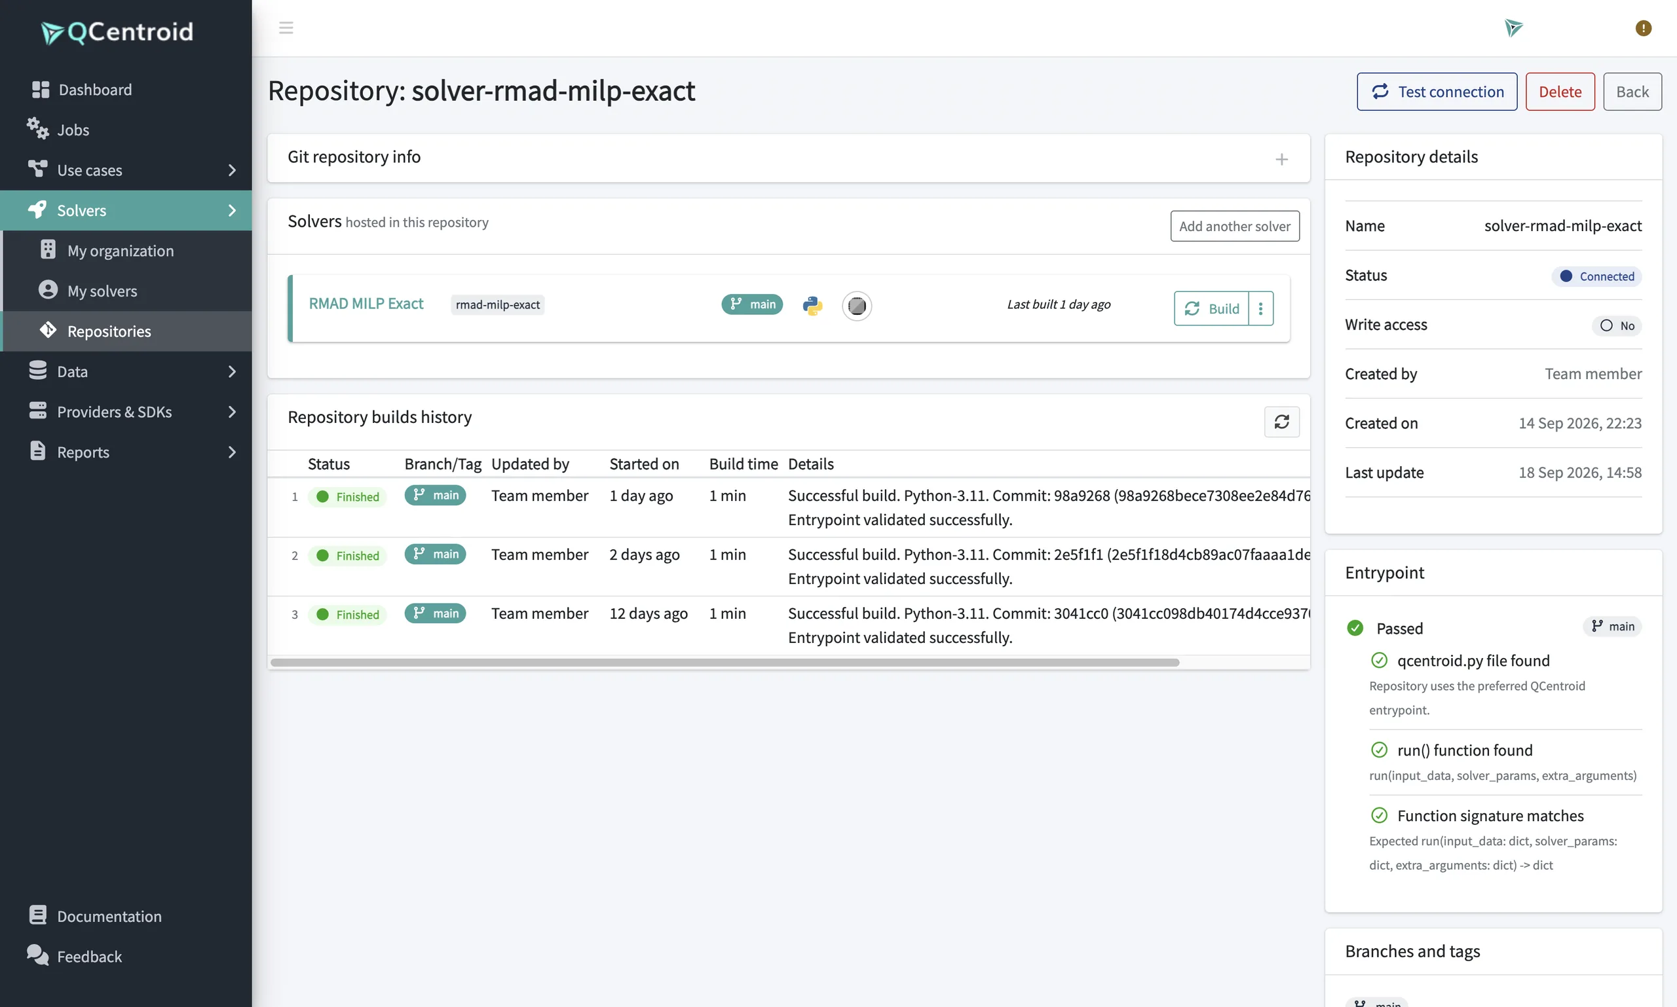Click main branch badge in build row 2
The width and height of the screenshot is (1677, 1007).
435,554
